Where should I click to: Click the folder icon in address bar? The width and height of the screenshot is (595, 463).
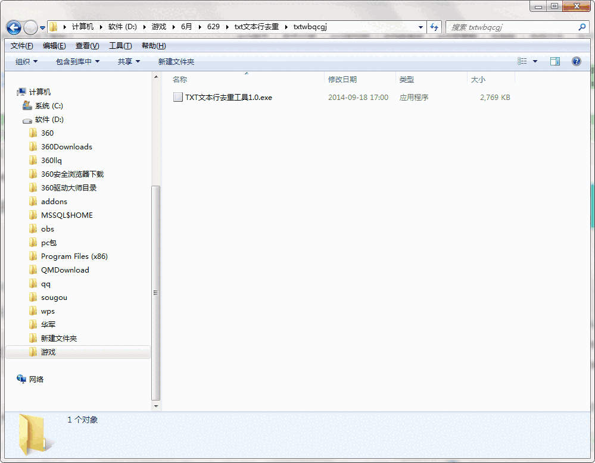(x=52, y=26)
